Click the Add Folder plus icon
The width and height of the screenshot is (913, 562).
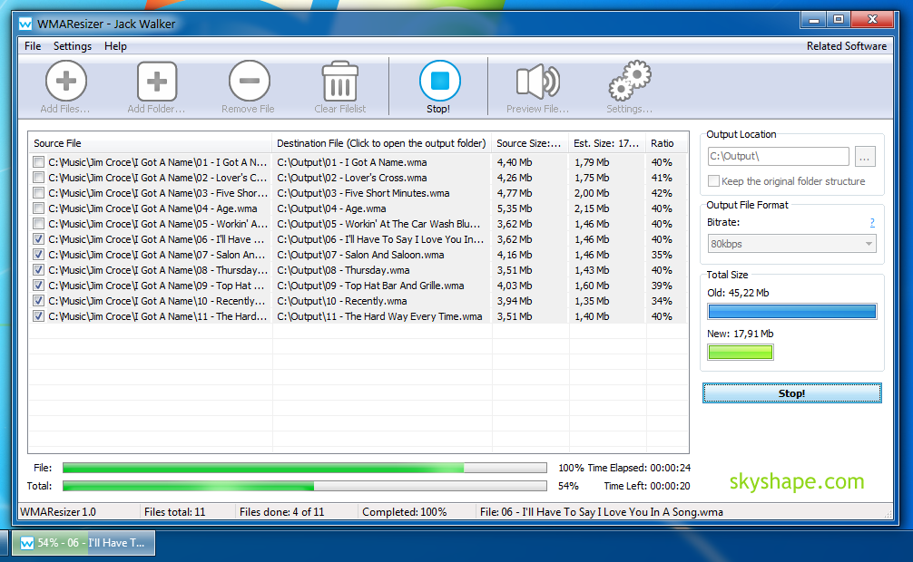156,82
